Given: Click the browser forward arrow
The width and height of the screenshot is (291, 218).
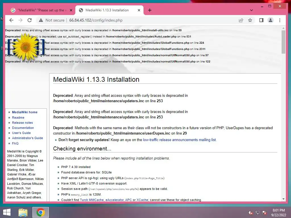Looking at the screenshot, I should 20,20.
